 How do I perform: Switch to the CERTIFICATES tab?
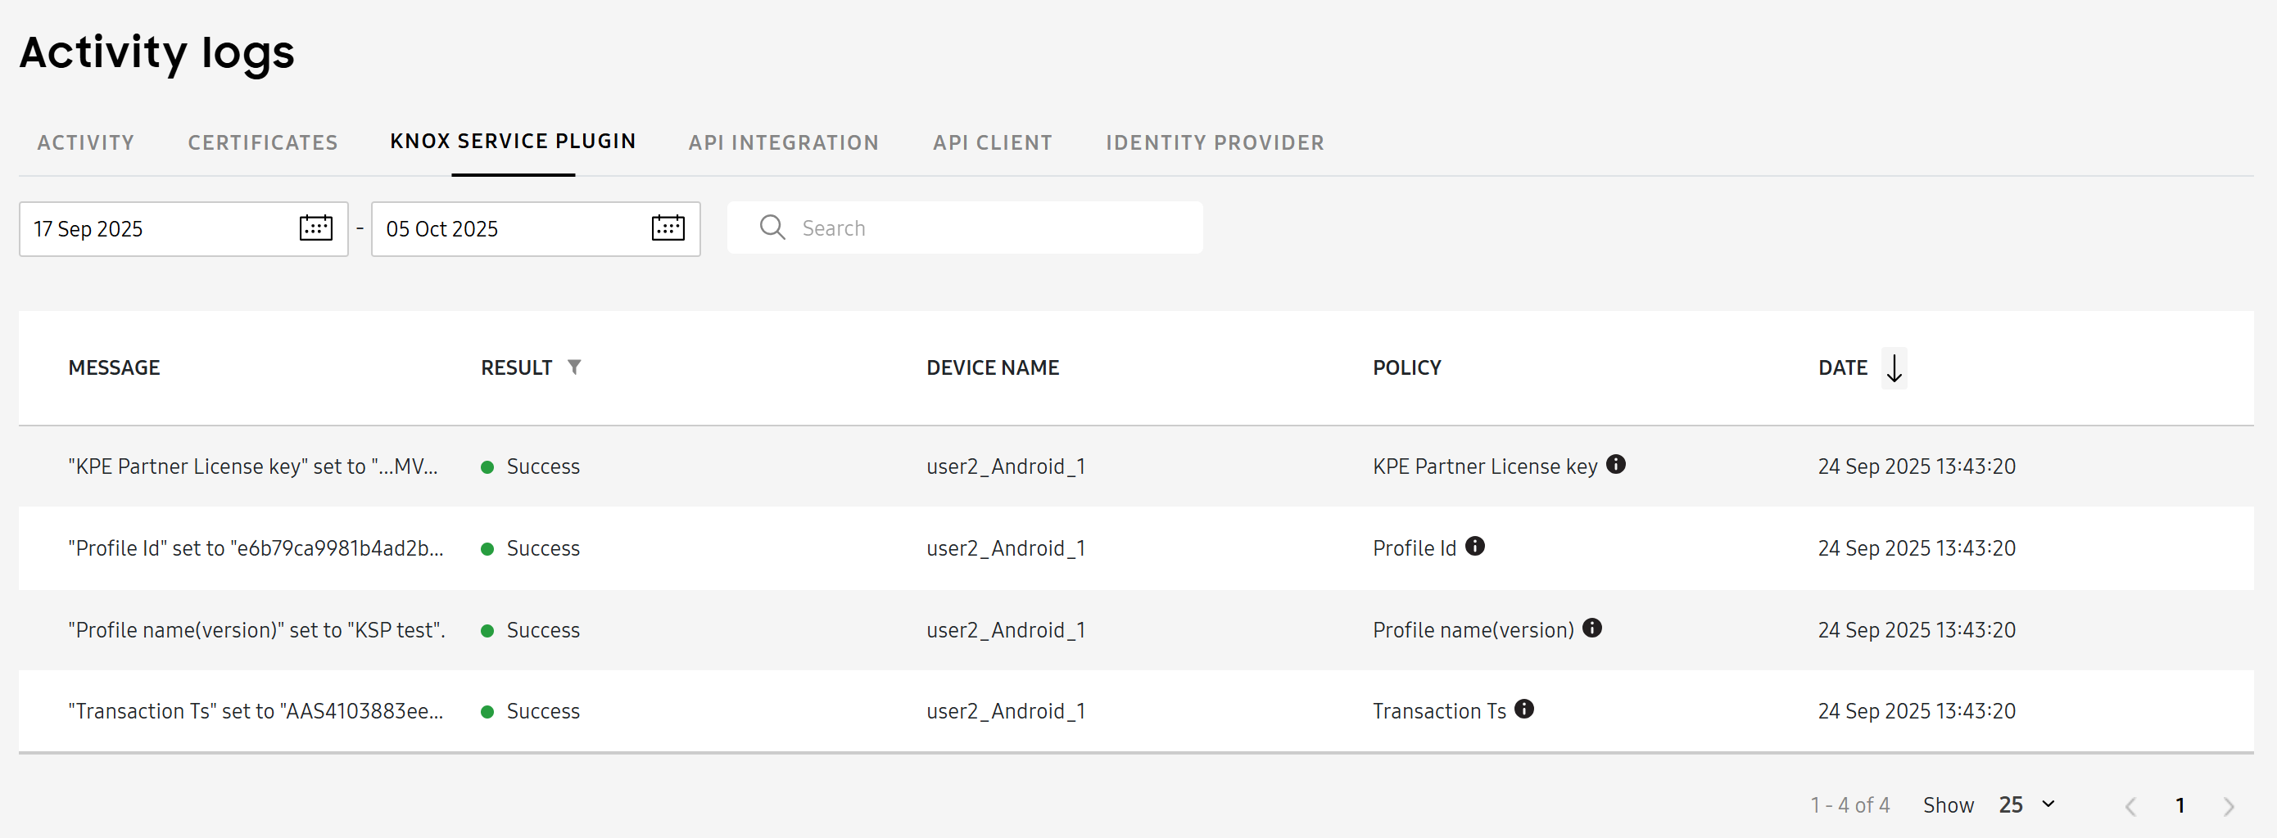pyautogui.click(x=263, y=142)
